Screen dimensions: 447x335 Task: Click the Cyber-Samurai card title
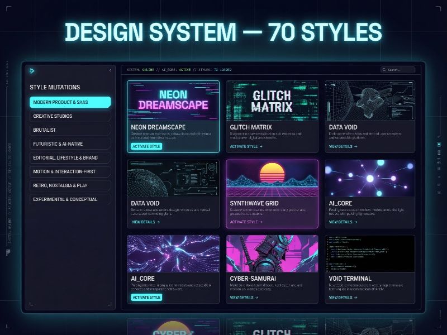coord(253,279)
